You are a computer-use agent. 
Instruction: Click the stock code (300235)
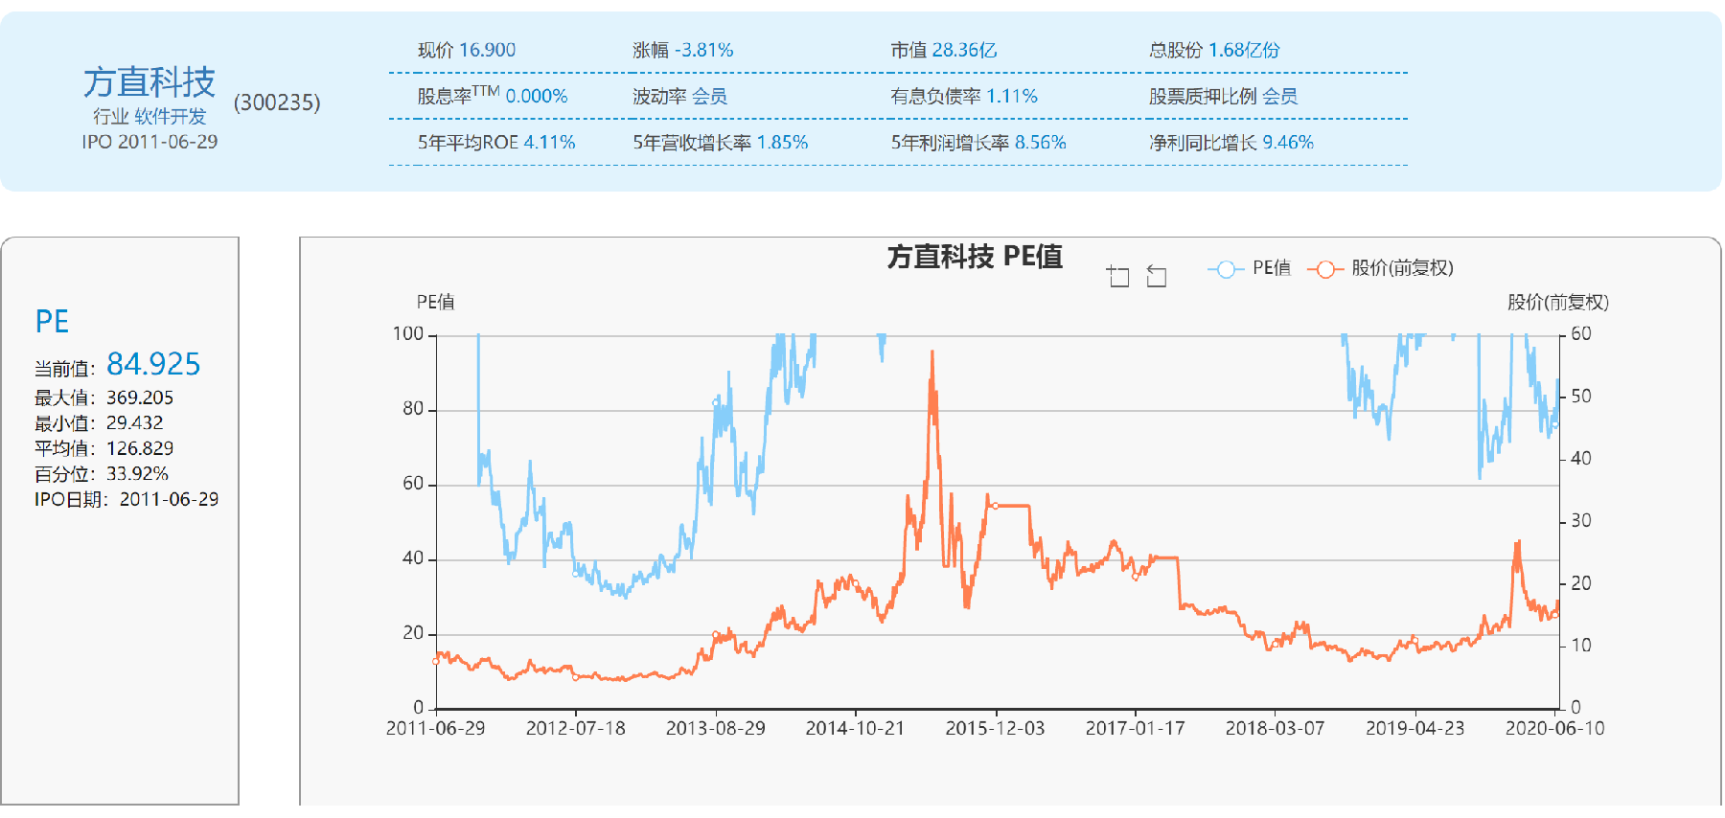pos(277,102)
